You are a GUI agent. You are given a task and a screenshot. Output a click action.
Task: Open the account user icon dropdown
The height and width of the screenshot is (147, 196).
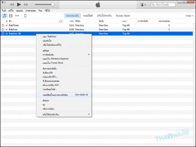(143, 5)
